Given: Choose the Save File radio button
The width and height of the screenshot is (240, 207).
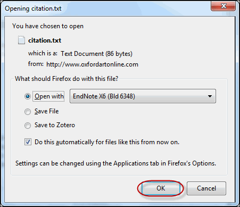Looking at the screenshot, I should 28,112.
